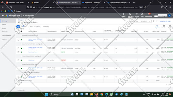Check the GA4 contact_number row checkbox
This screenshot has width=173, height=97.
pos(19,68)
